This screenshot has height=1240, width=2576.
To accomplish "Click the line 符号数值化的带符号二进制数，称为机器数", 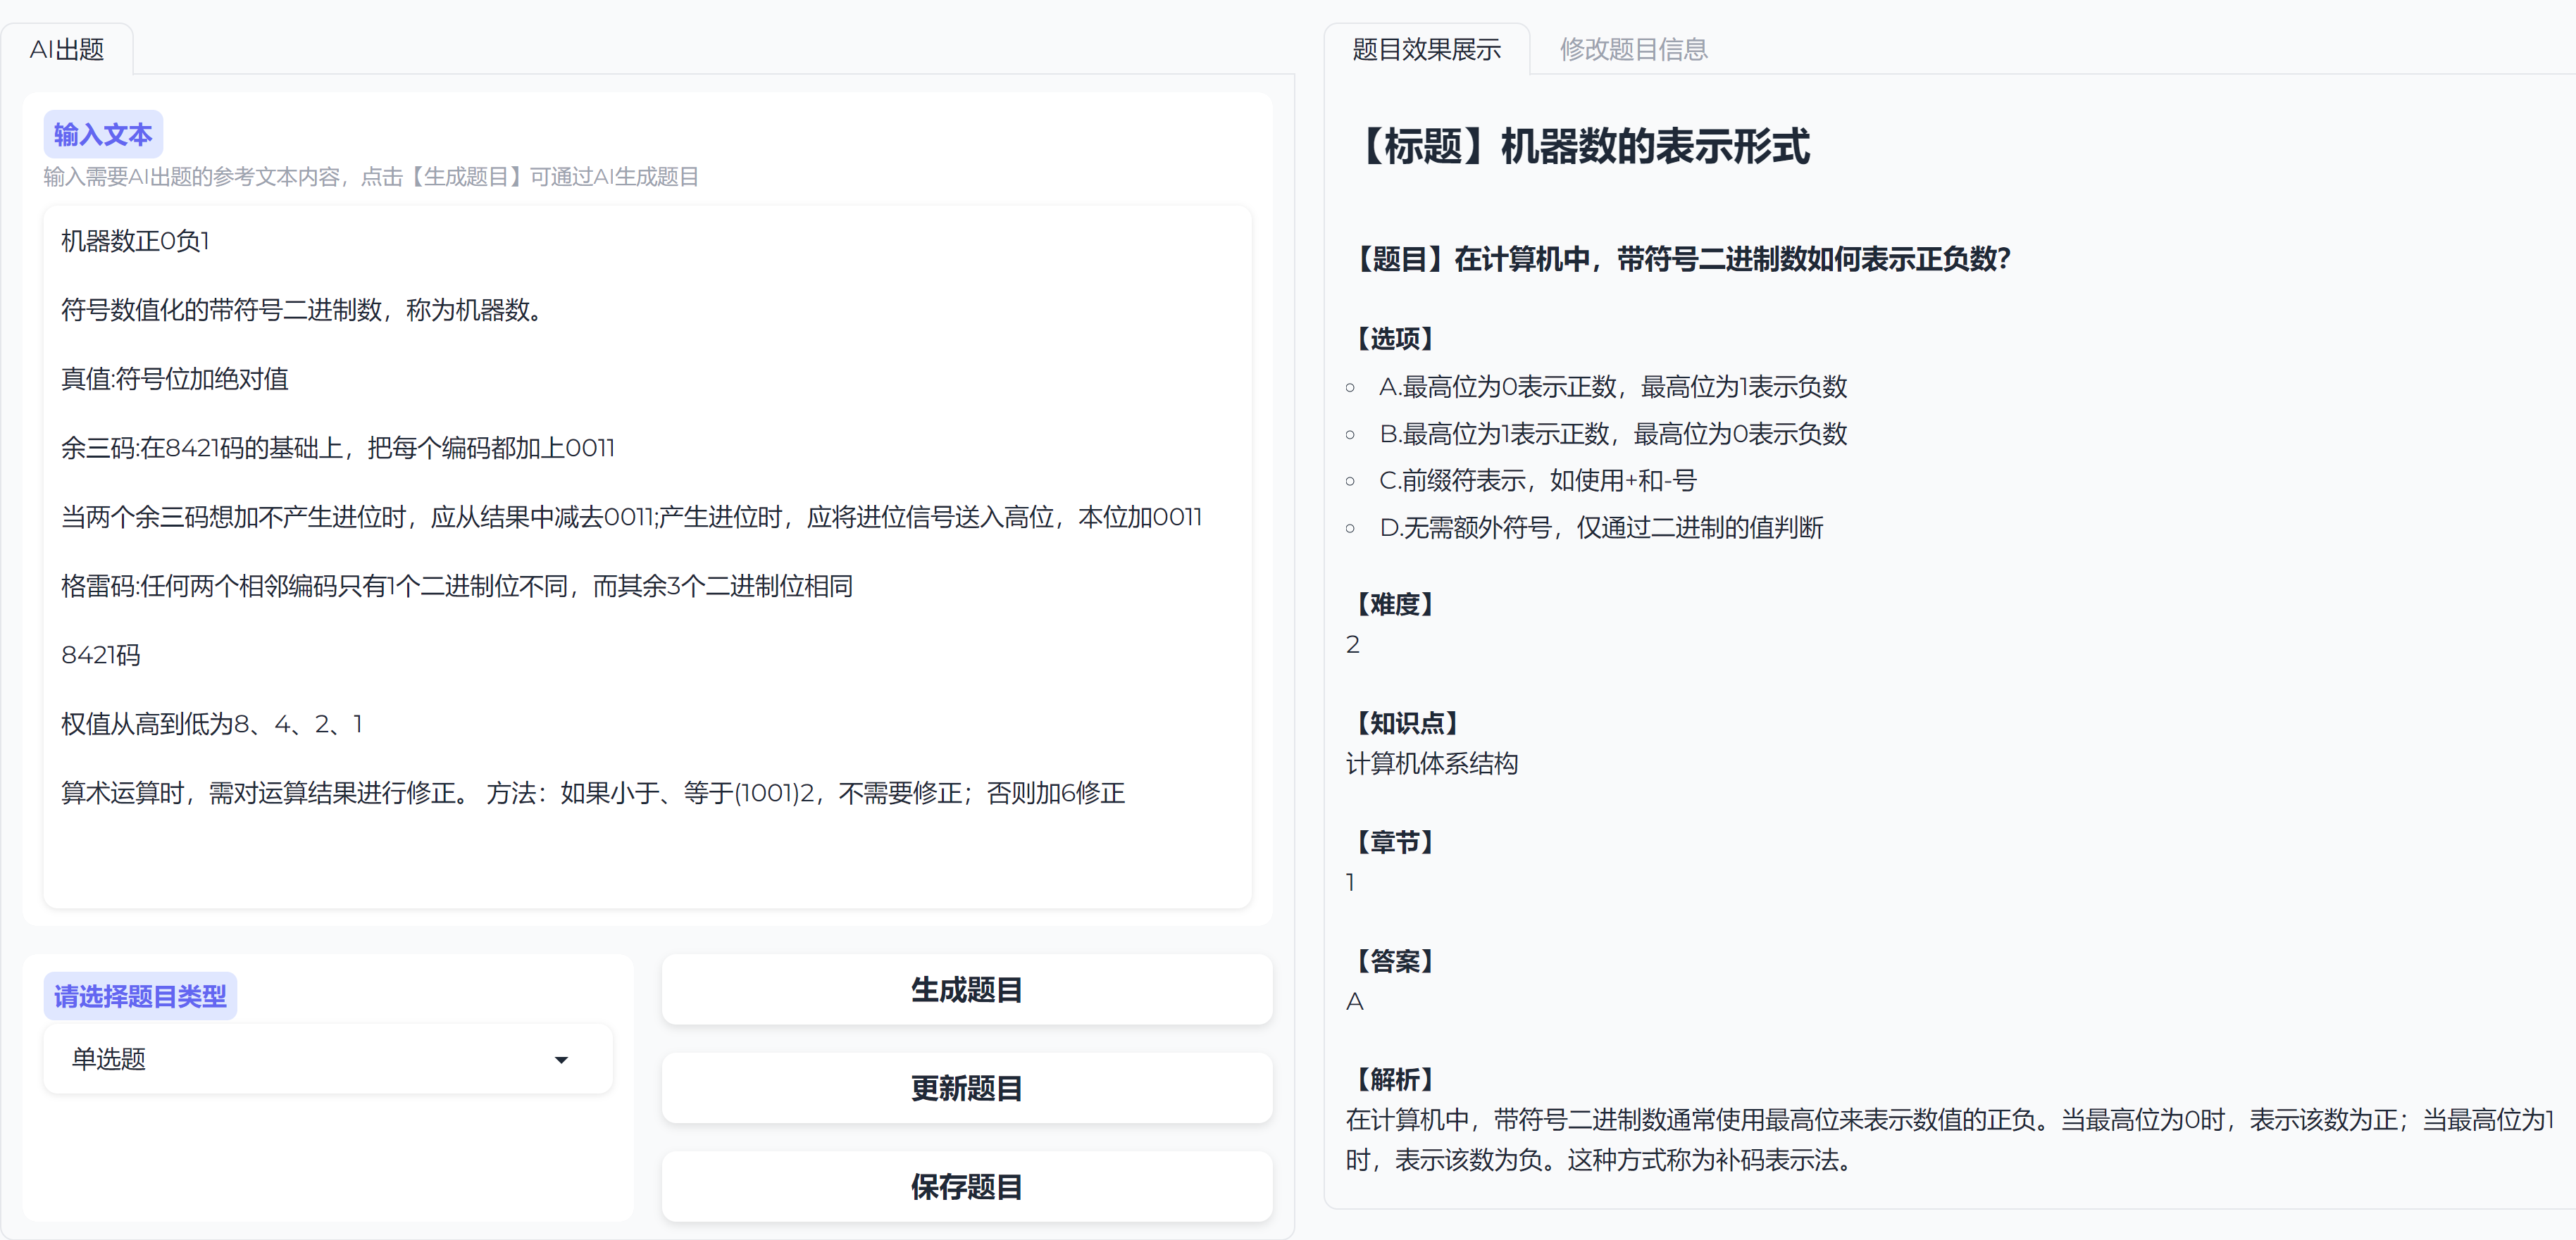I will [x=303, y=310].
